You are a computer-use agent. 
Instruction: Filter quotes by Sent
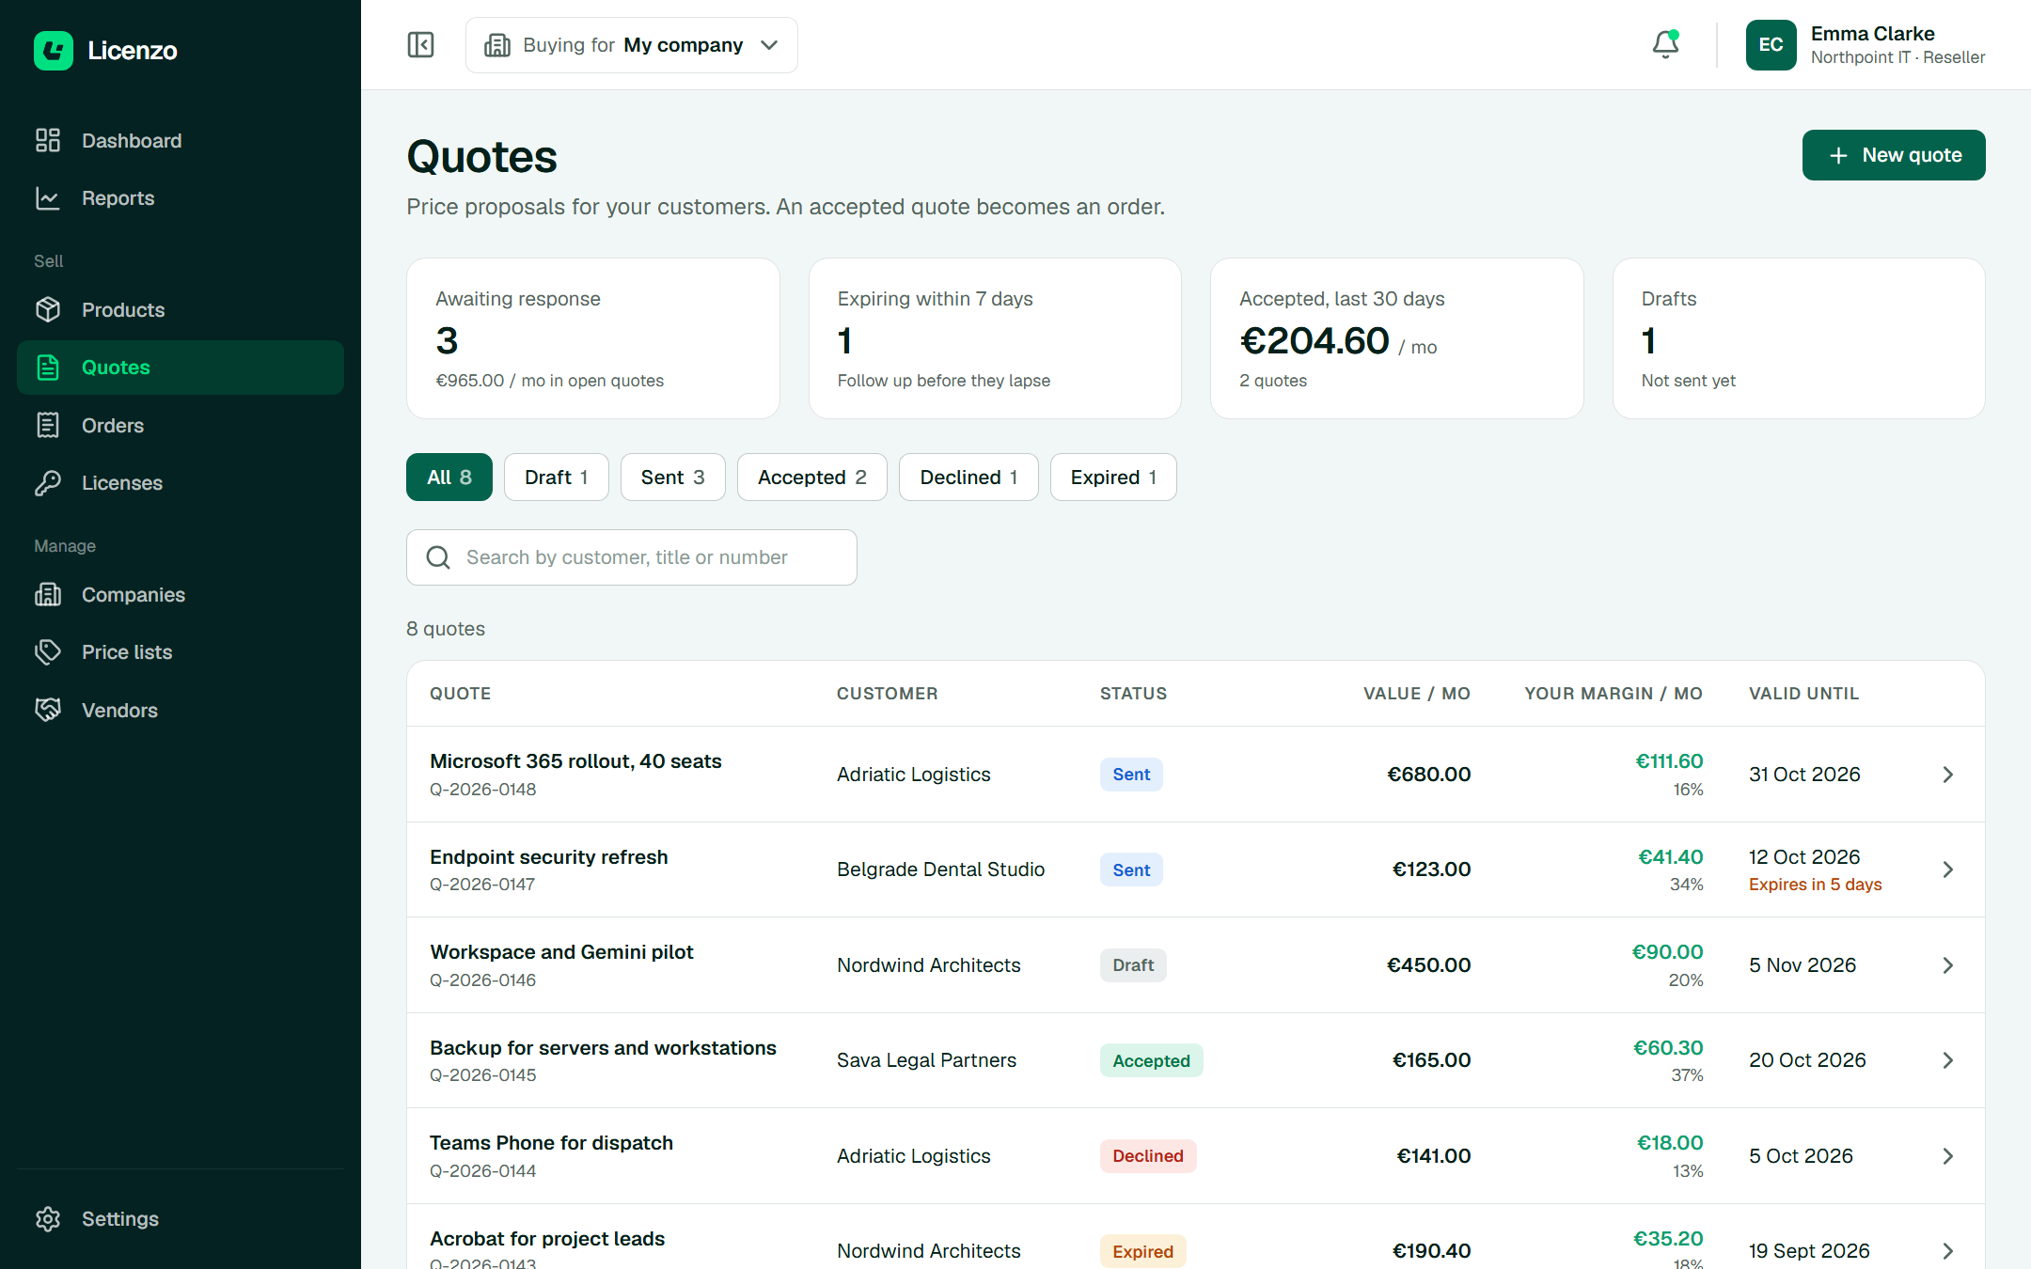pyautogui.click(x=673, y=478)
